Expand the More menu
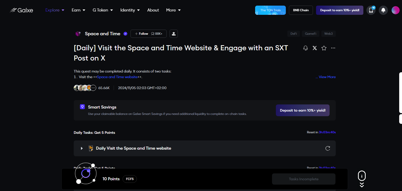 point(173,10)
